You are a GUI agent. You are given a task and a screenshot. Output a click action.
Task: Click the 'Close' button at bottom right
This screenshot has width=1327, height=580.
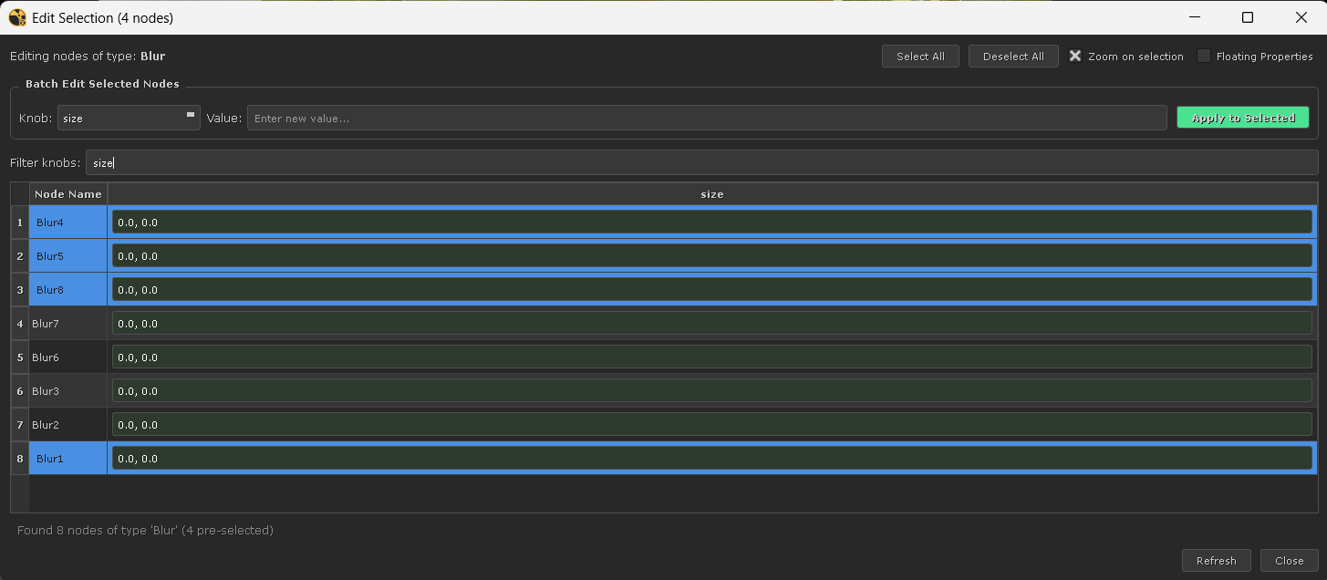point(1290,560)
